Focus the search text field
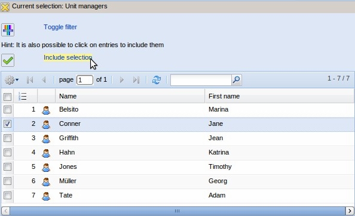 [201, 80]
